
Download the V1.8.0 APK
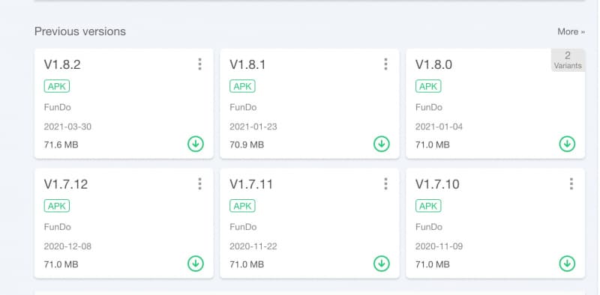[567, 144]
